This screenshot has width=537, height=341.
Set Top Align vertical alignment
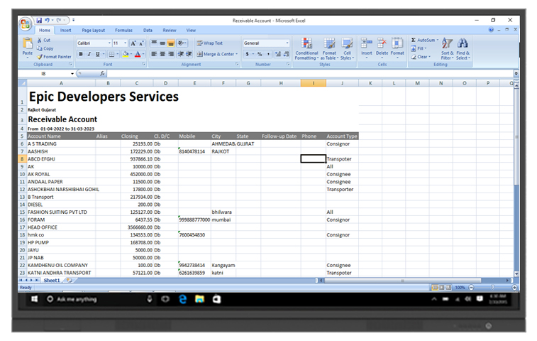pyautogui.click(x=154, y=43)
